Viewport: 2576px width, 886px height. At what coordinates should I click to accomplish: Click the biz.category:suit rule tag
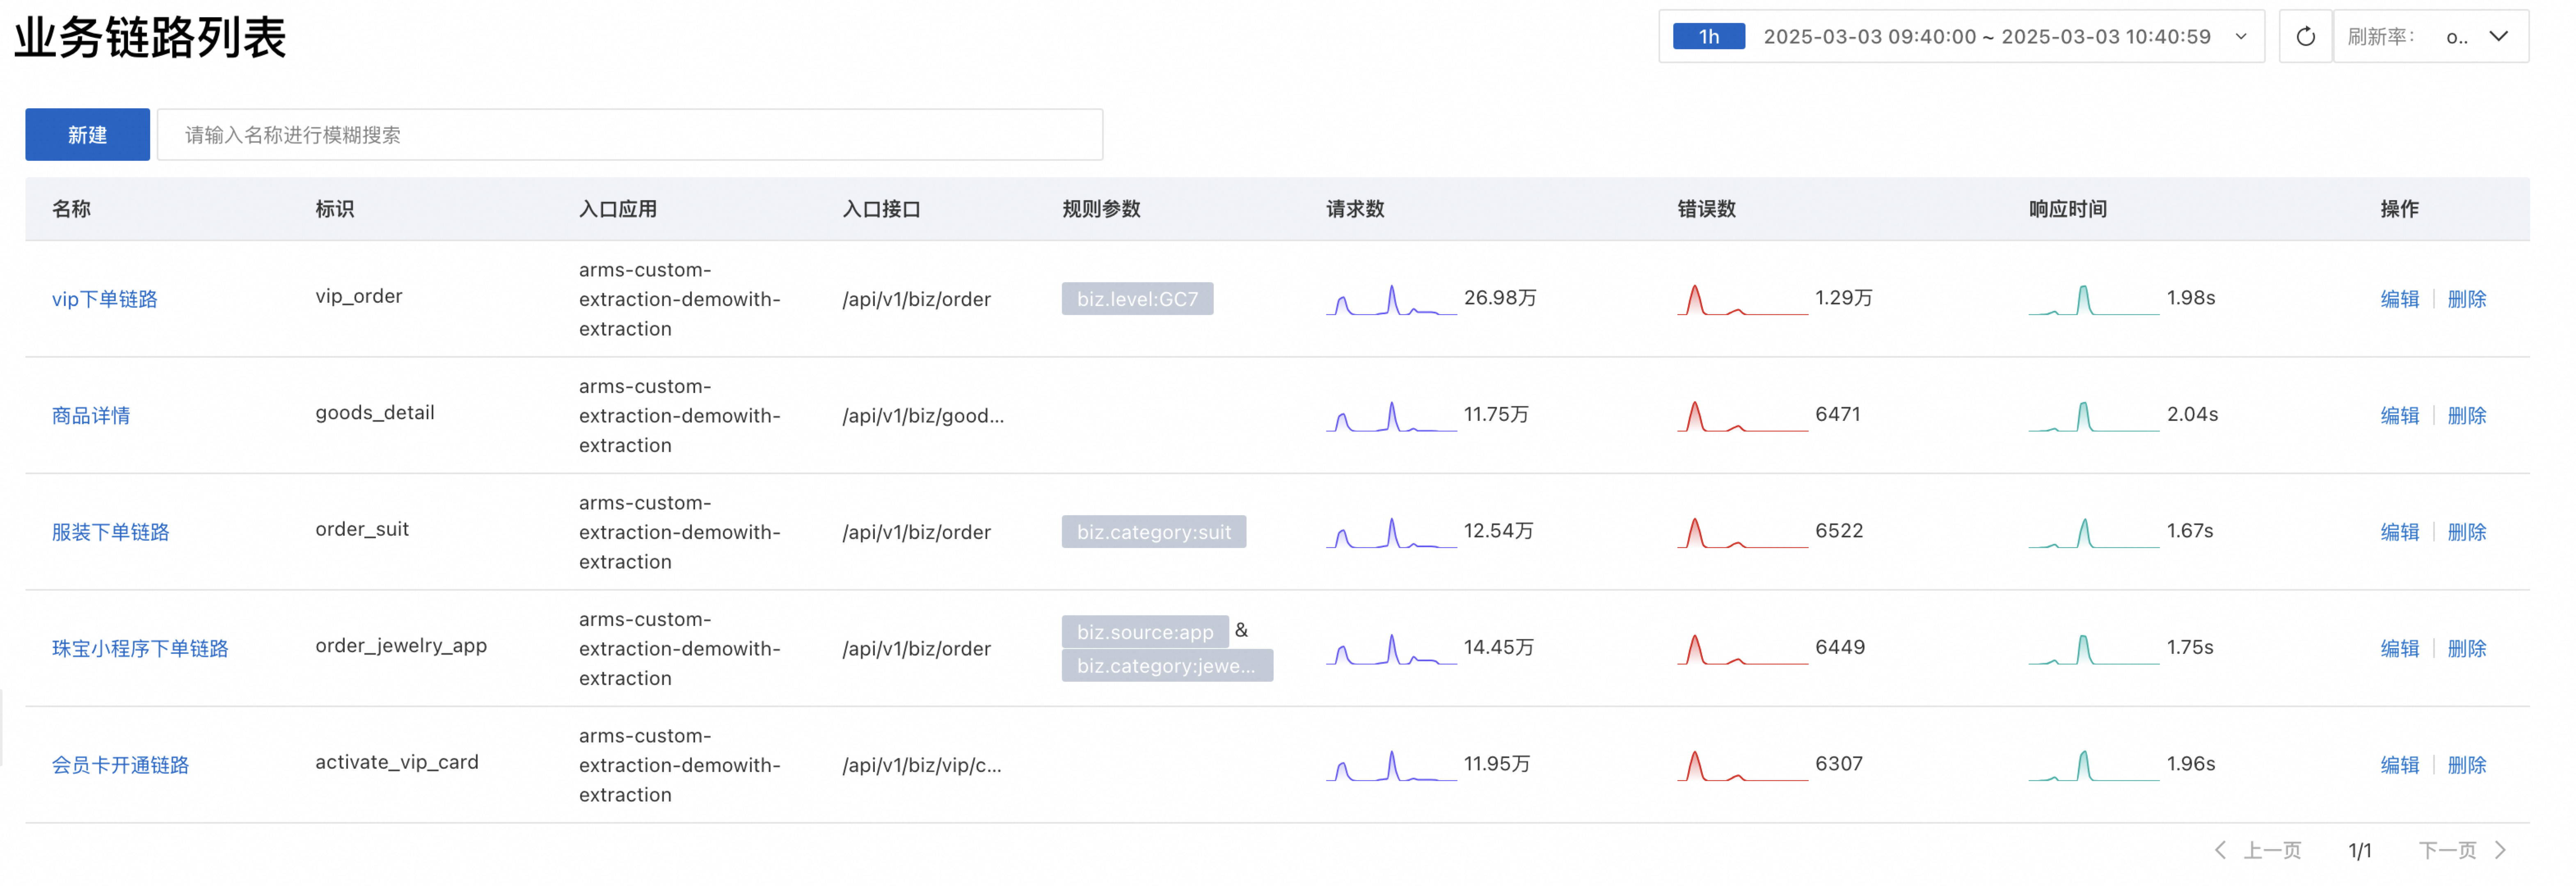(1154, 532)
